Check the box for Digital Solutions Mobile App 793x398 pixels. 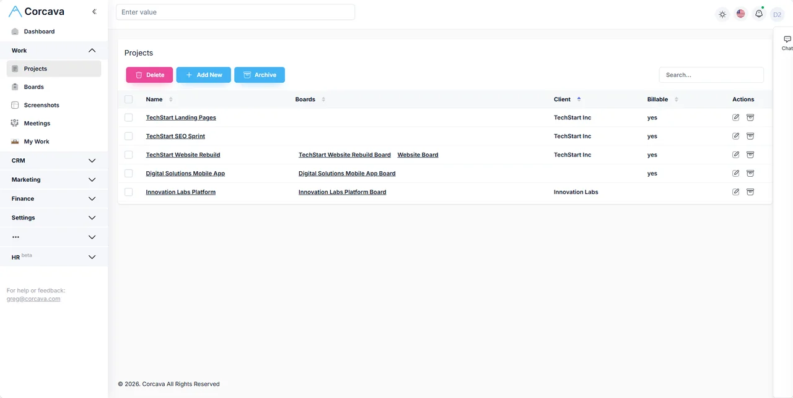[128, 173]
